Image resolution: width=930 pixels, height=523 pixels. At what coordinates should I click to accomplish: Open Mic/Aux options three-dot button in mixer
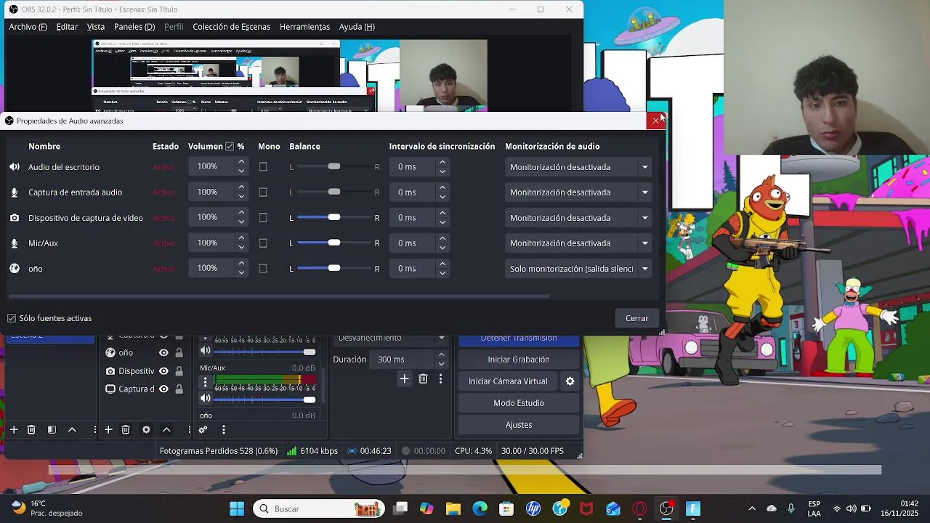(x=206, y=382)
